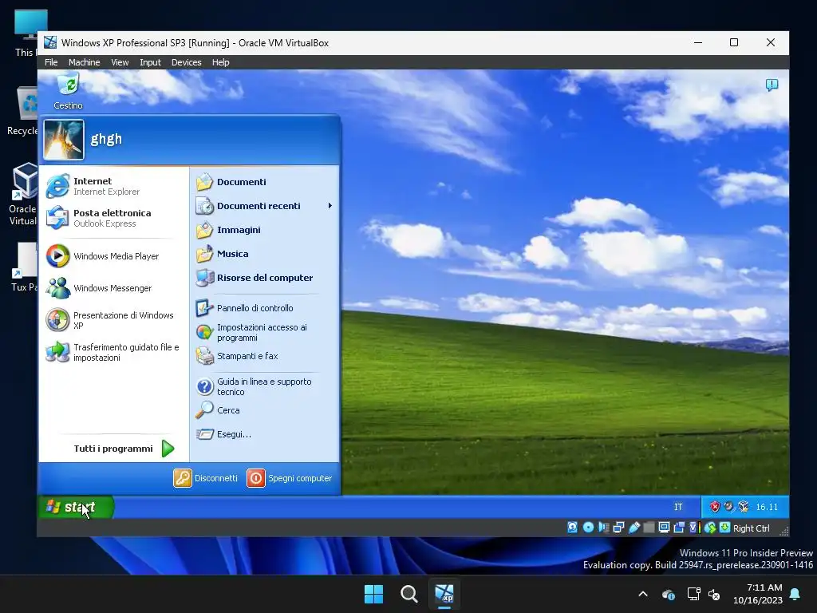Start Windows Messenger
This screenshot has width=817, height=613.
click(113, 287)
